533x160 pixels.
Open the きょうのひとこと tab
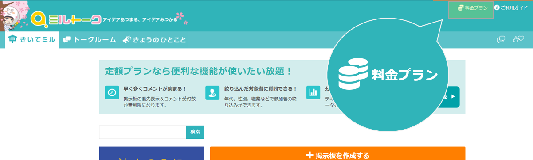[x=154, y=40]
